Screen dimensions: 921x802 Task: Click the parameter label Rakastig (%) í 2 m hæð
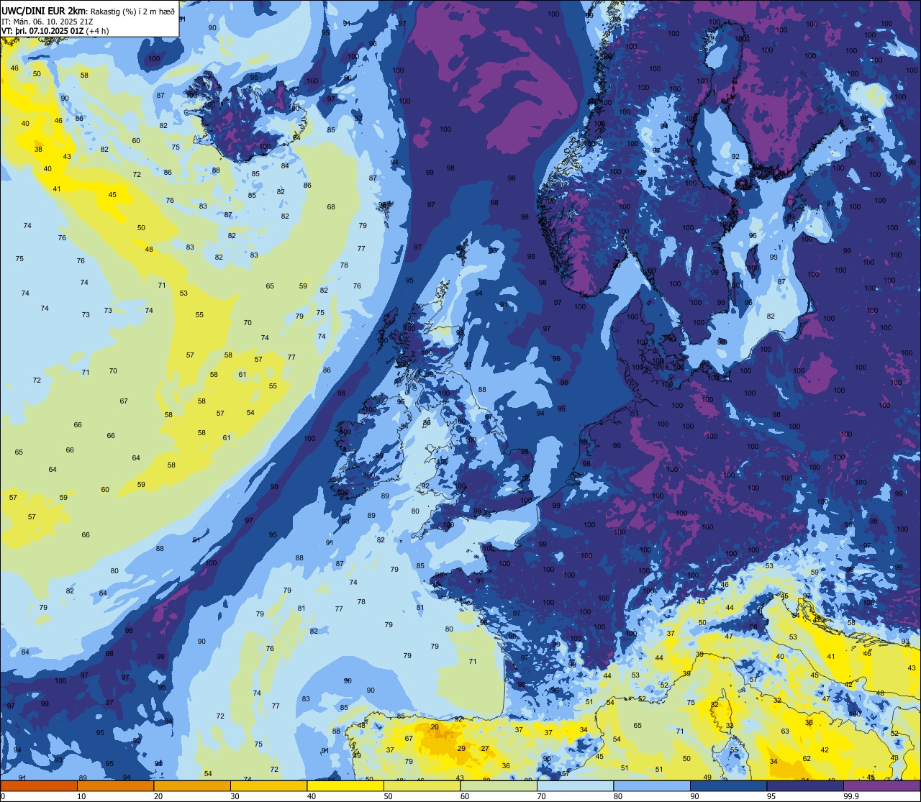132,11
